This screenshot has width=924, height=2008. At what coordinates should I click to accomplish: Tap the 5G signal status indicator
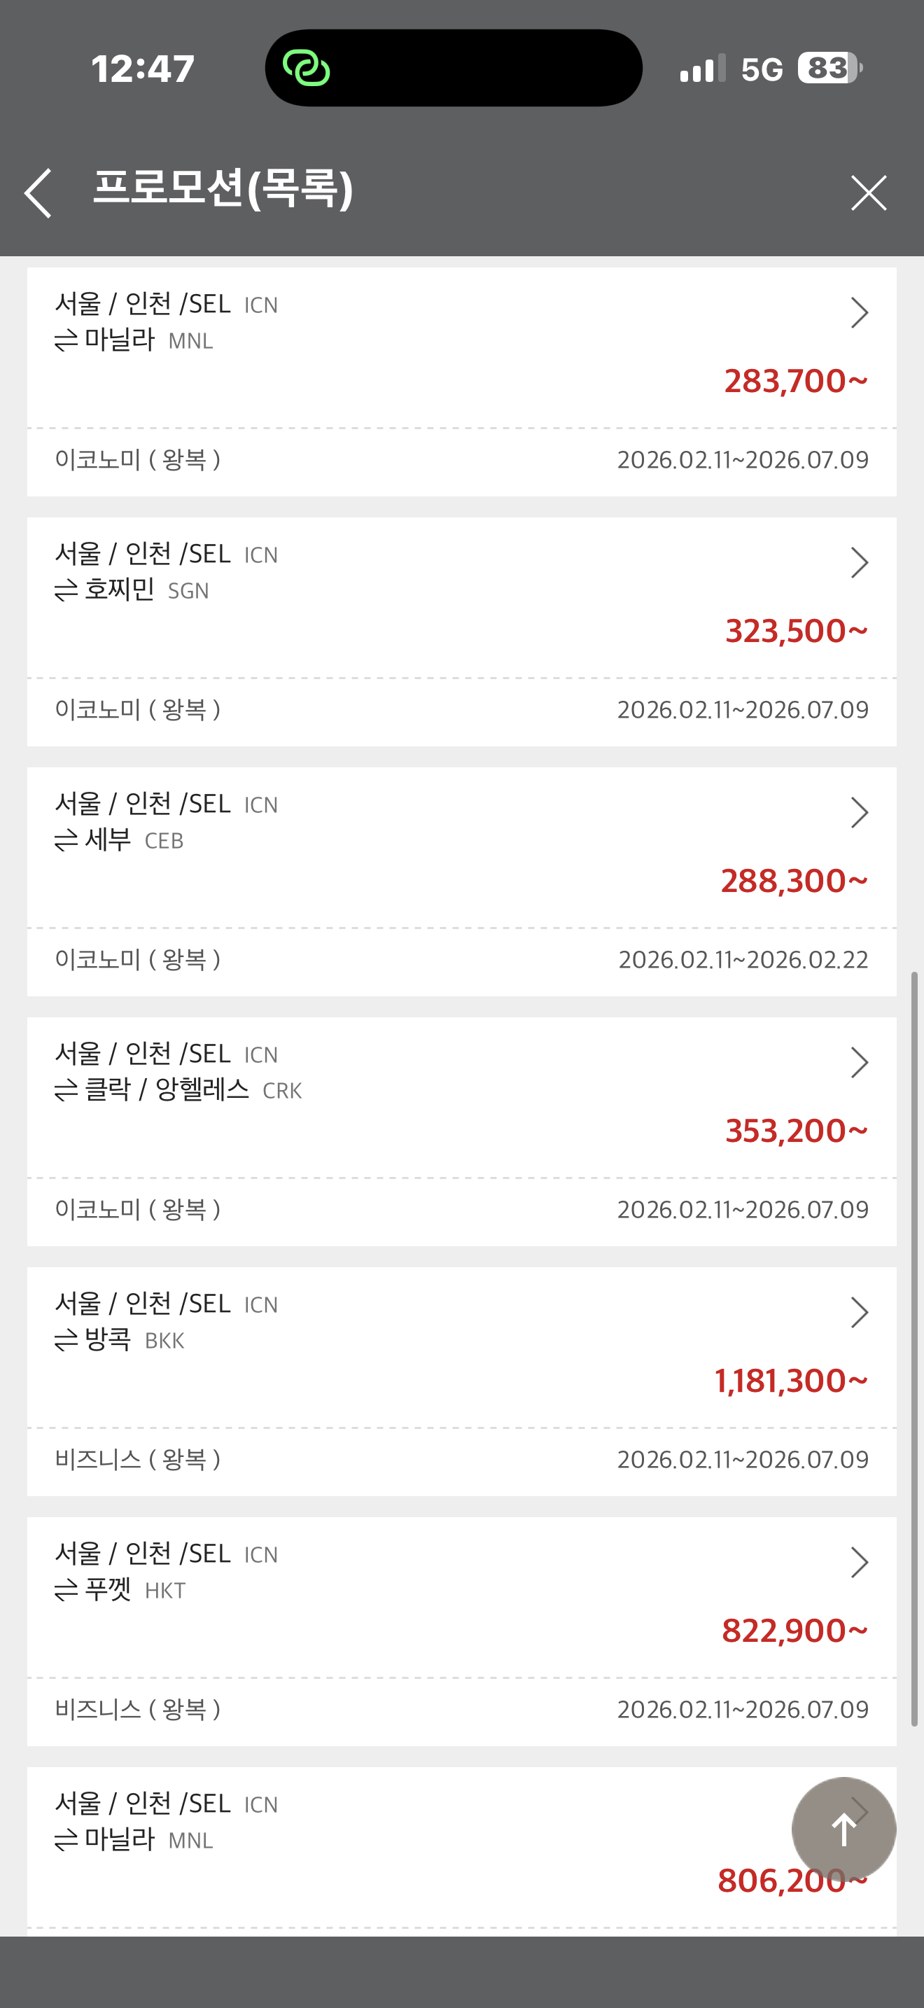tap(761, 69)
